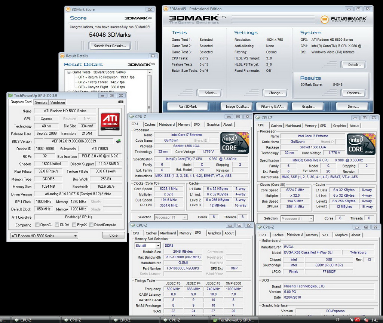The height and width of the screenshot is (323, 383).
Task: Click the GPU-Z title bar icon
Action: (10, 95)
